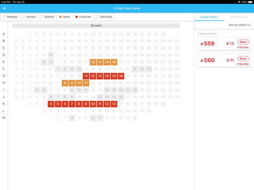Check the battery status icon
This screenshot has width=254, height=190.
250,2
